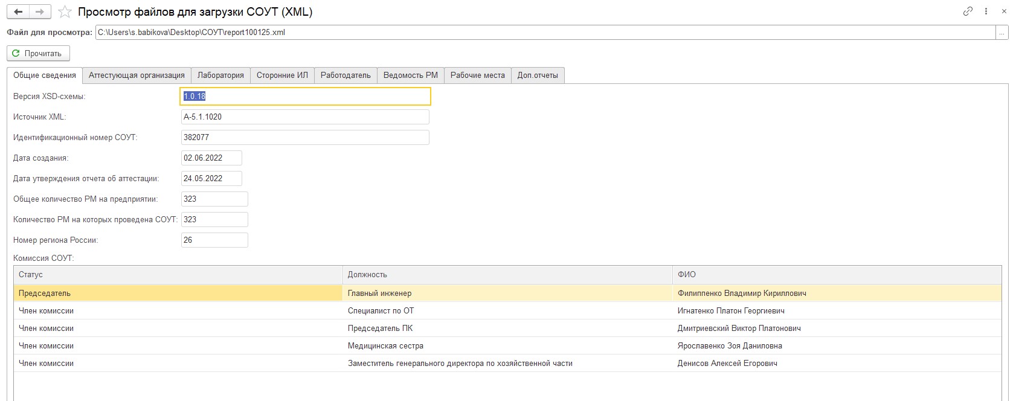Copy link using the chain icon

[x=968, y=11]
